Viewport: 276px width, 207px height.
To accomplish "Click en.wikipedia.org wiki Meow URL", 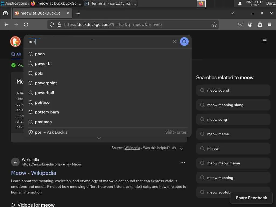I will (51, 164).
